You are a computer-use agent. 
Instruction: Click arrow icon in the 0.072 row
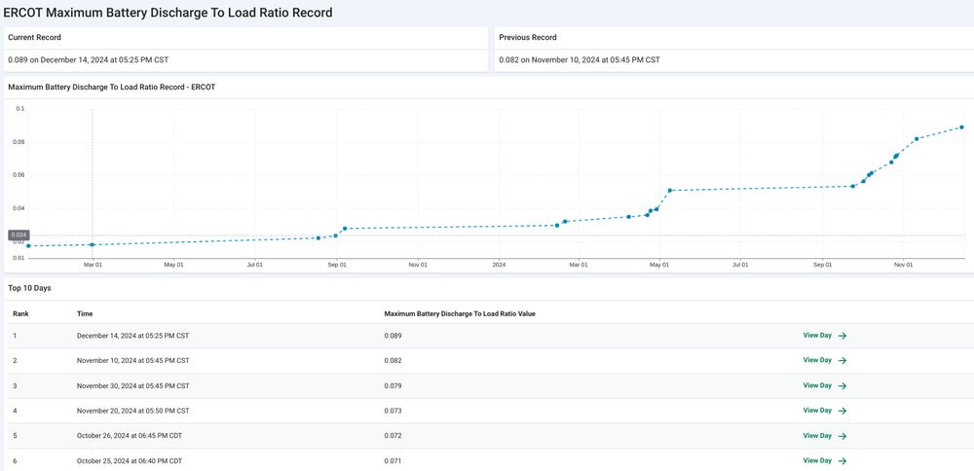(x=843, y=436)
